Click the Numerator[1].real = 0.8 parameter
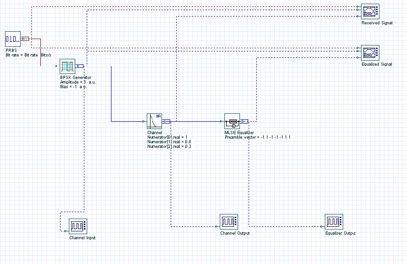Image resolution: width=406 pixels, height=264 pixels. point(169,142)
